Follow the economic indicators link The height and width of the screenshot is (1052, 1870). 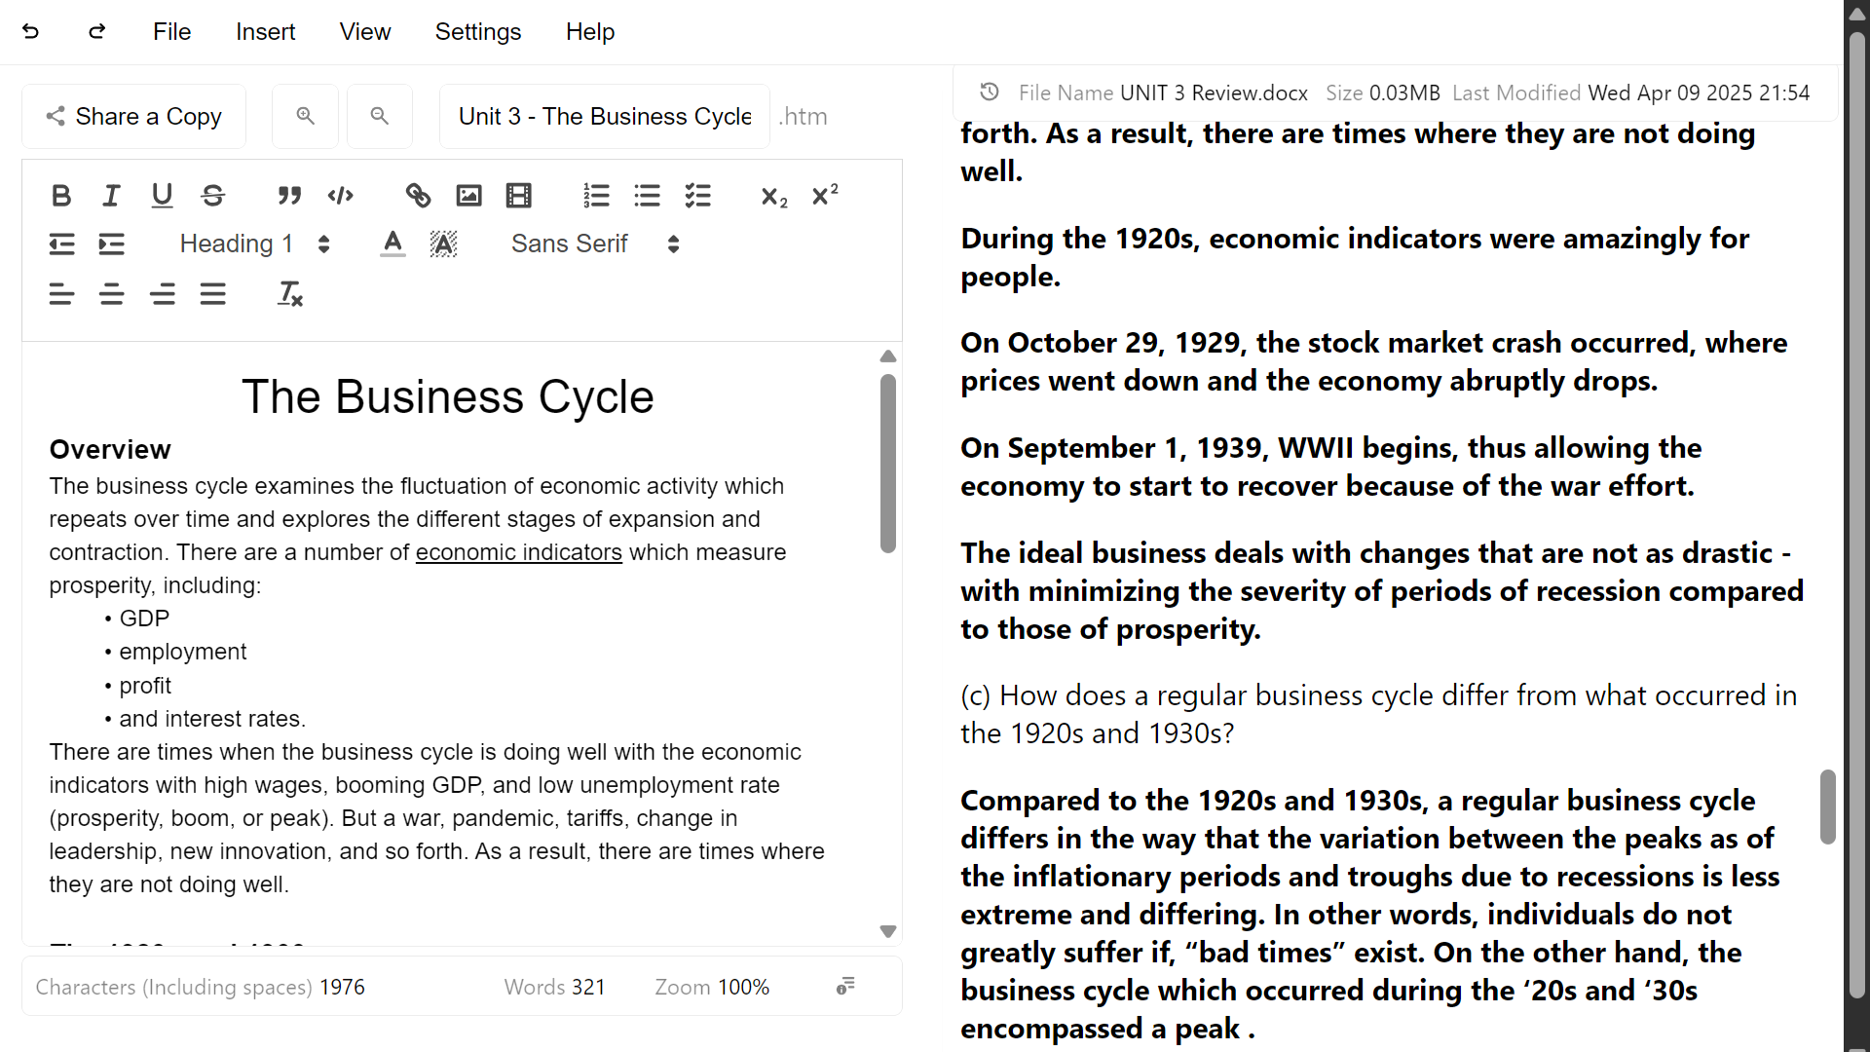coord(518,552)
